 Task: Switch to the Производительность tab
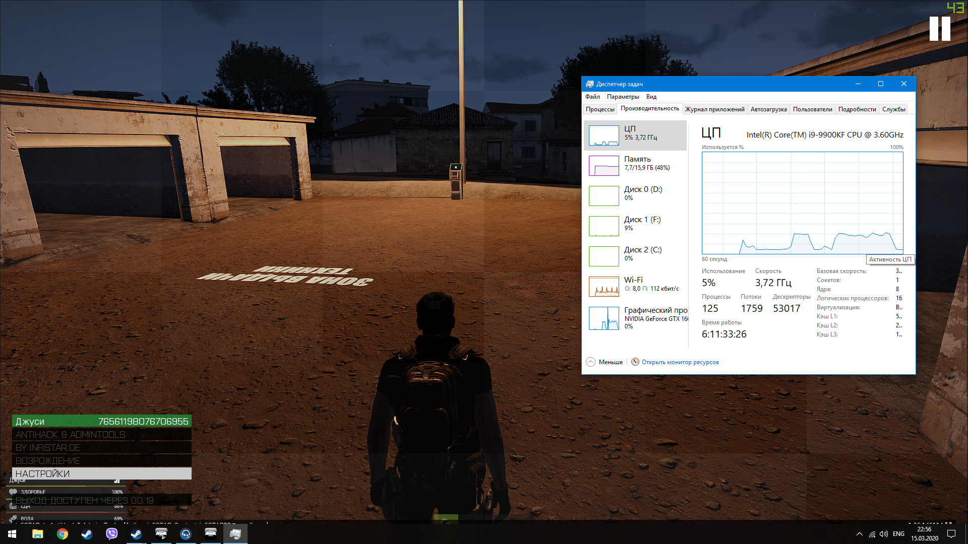click(x=649, y=109)
